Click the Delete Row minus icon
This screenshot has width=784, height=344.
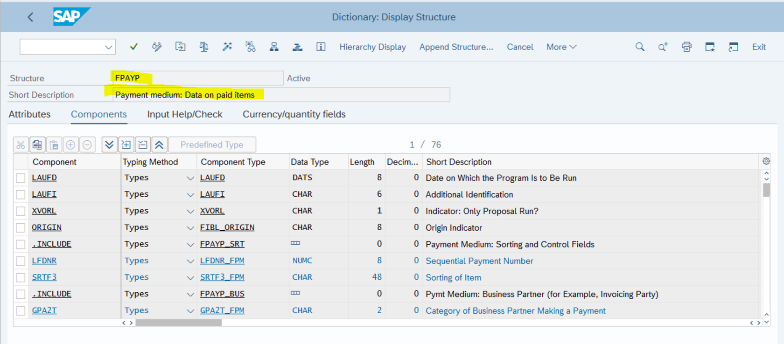pos(87,145)
